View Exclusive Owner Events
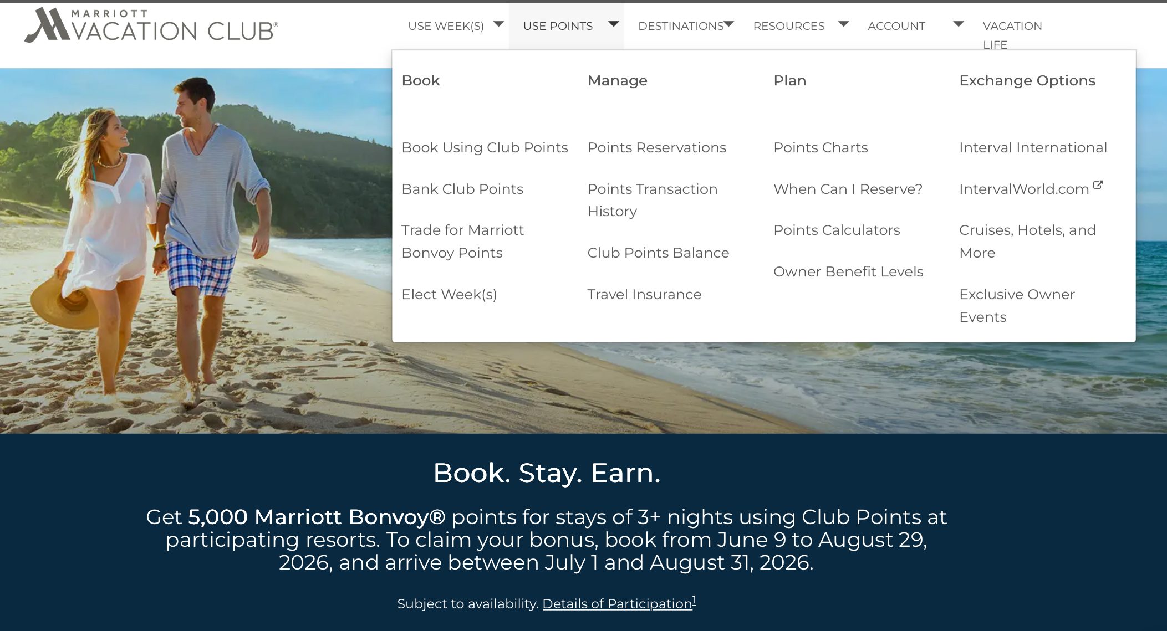This screenshot has width=1167, height=631. [x=1017, y=305]
